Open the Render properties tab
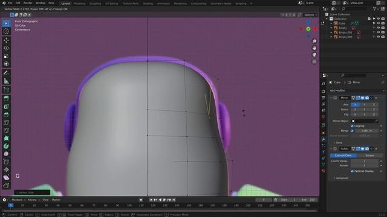This screenshot has height=217, width=387. click(x=324, y=92)
